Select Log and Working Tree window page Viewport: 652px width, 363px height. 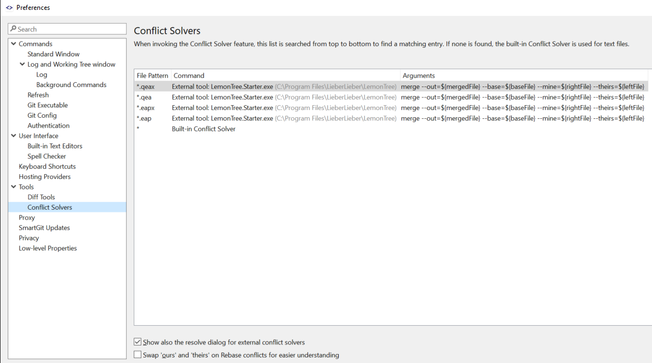pyautogui.click(x=71, y=65)
